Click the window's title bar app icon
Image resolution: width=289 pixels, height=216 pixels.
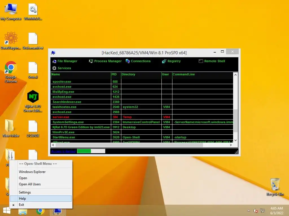[53, 53]
